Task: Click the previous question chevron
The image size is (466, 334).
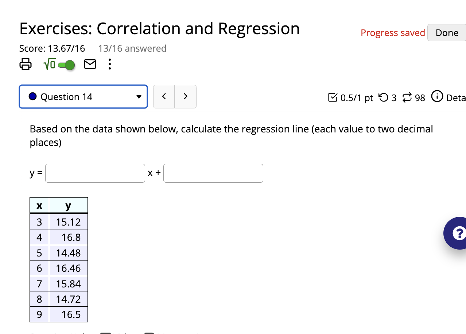Action: click(164, 96)
